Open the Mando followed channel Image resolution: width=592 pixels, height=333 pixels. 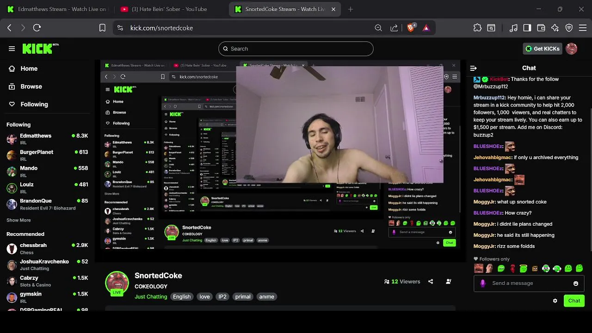[47, 171]
